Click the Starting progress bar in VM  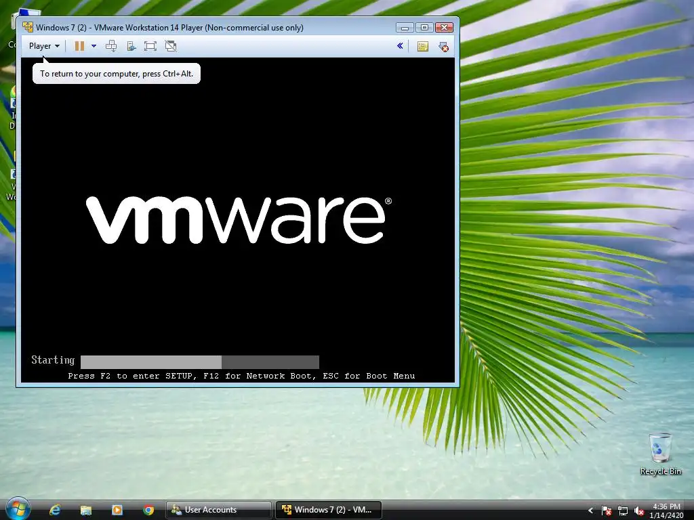tap(200, 362)
